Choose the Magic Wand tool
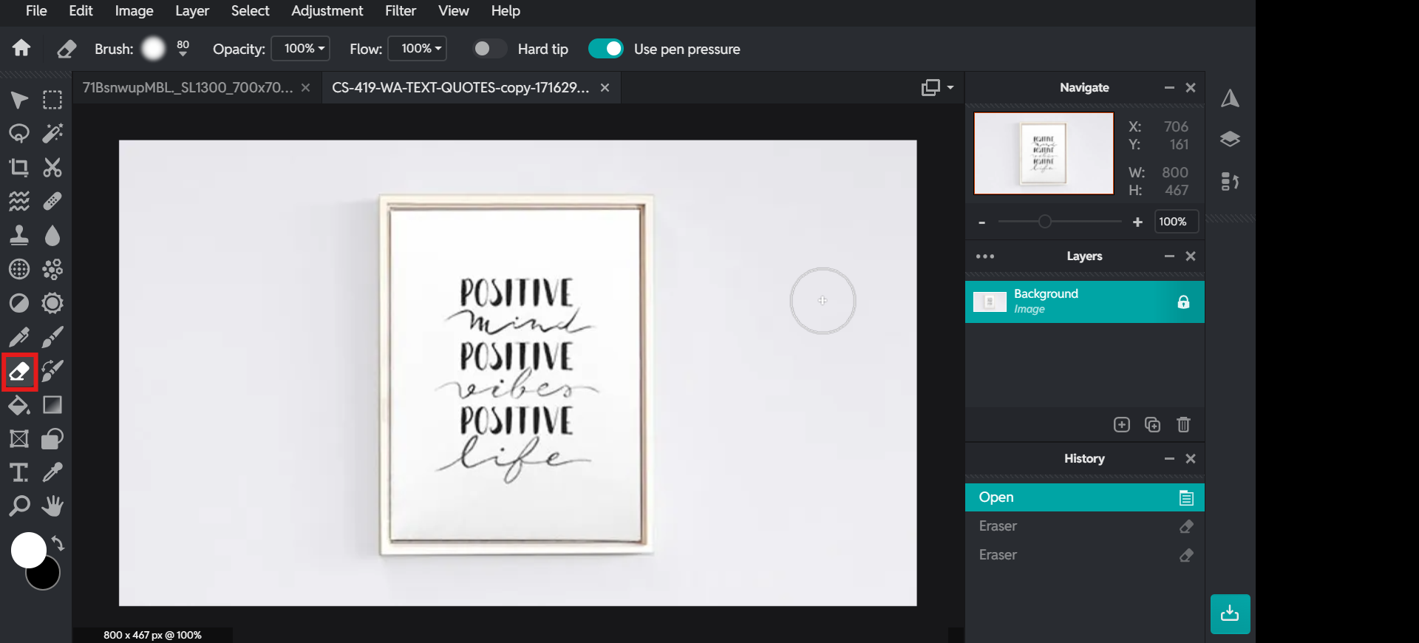This screenshot has width=1419, height=643. pos(52,134)
